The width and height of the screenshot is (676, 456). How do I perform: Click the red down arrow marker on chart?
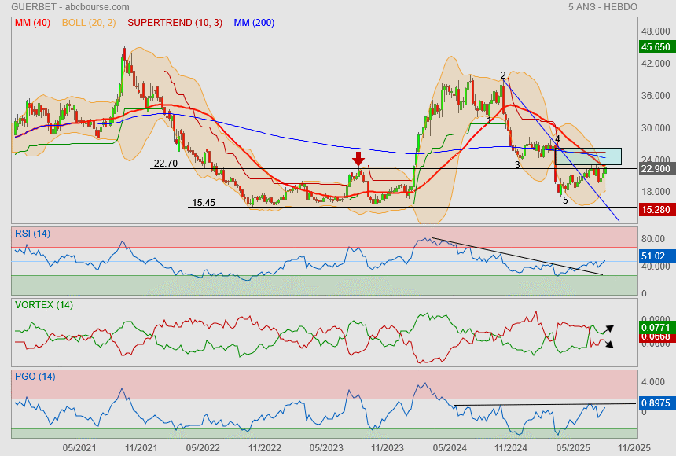(358, 158)
